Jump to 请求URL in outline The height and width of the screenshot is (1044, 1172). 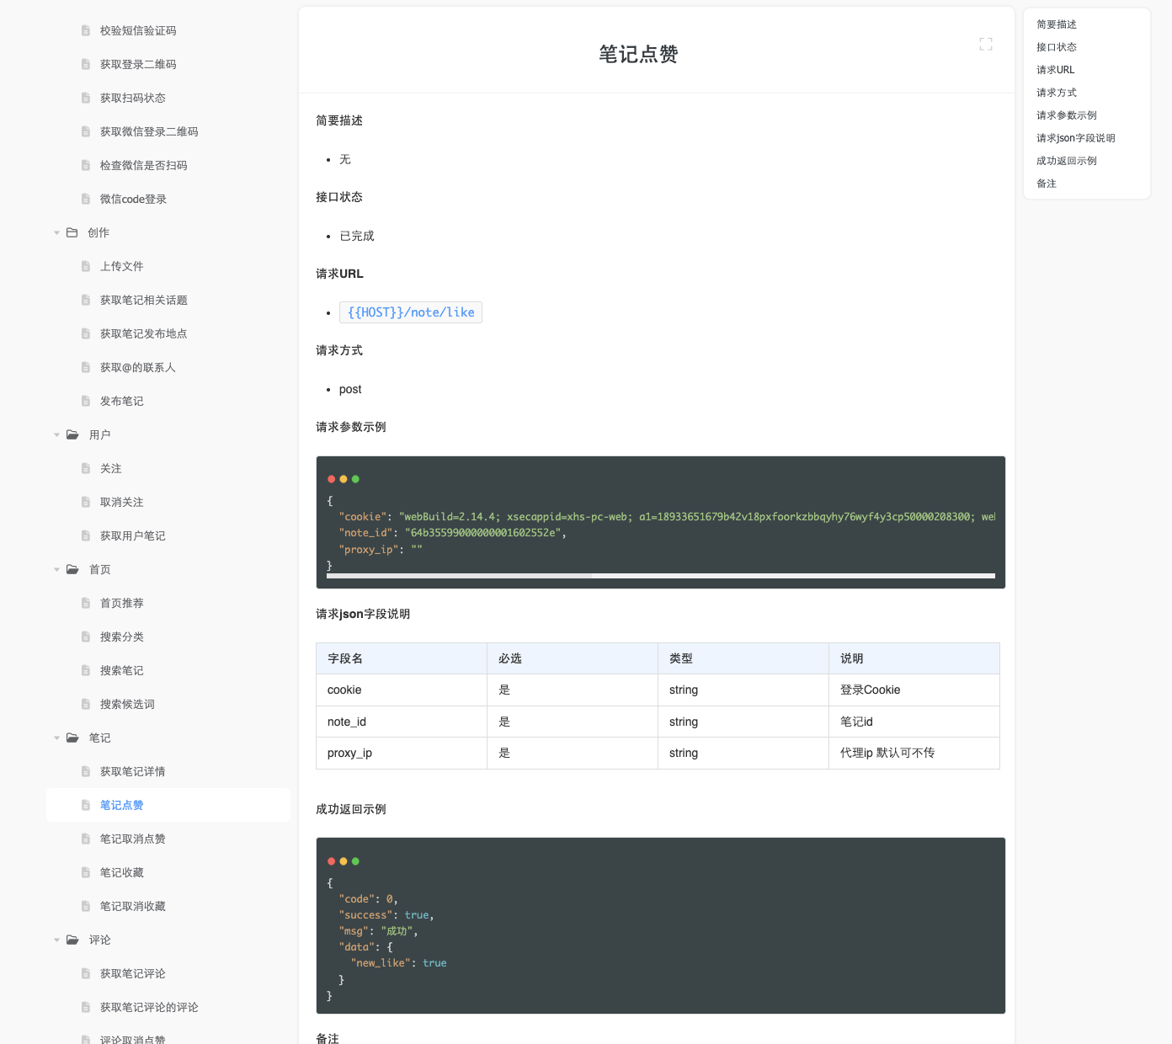tap(1056, 70)
